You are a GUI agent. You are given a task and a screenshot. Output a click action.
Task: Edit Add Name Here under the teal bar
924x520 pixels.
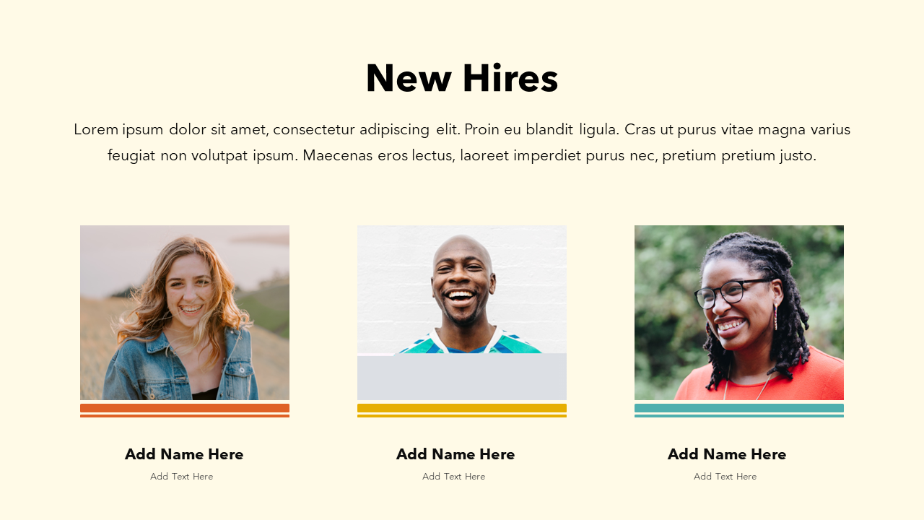tap(727, 454)
